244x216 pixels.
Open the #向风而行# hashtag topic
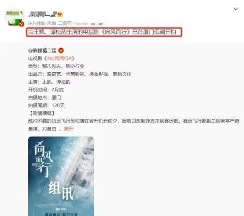(x=59, y=58)
